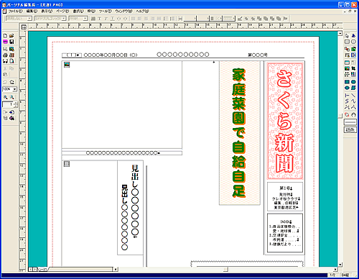Click the image marker in empty picture frame
This screenshot has height=279, width=359.
tap(67, 64)
